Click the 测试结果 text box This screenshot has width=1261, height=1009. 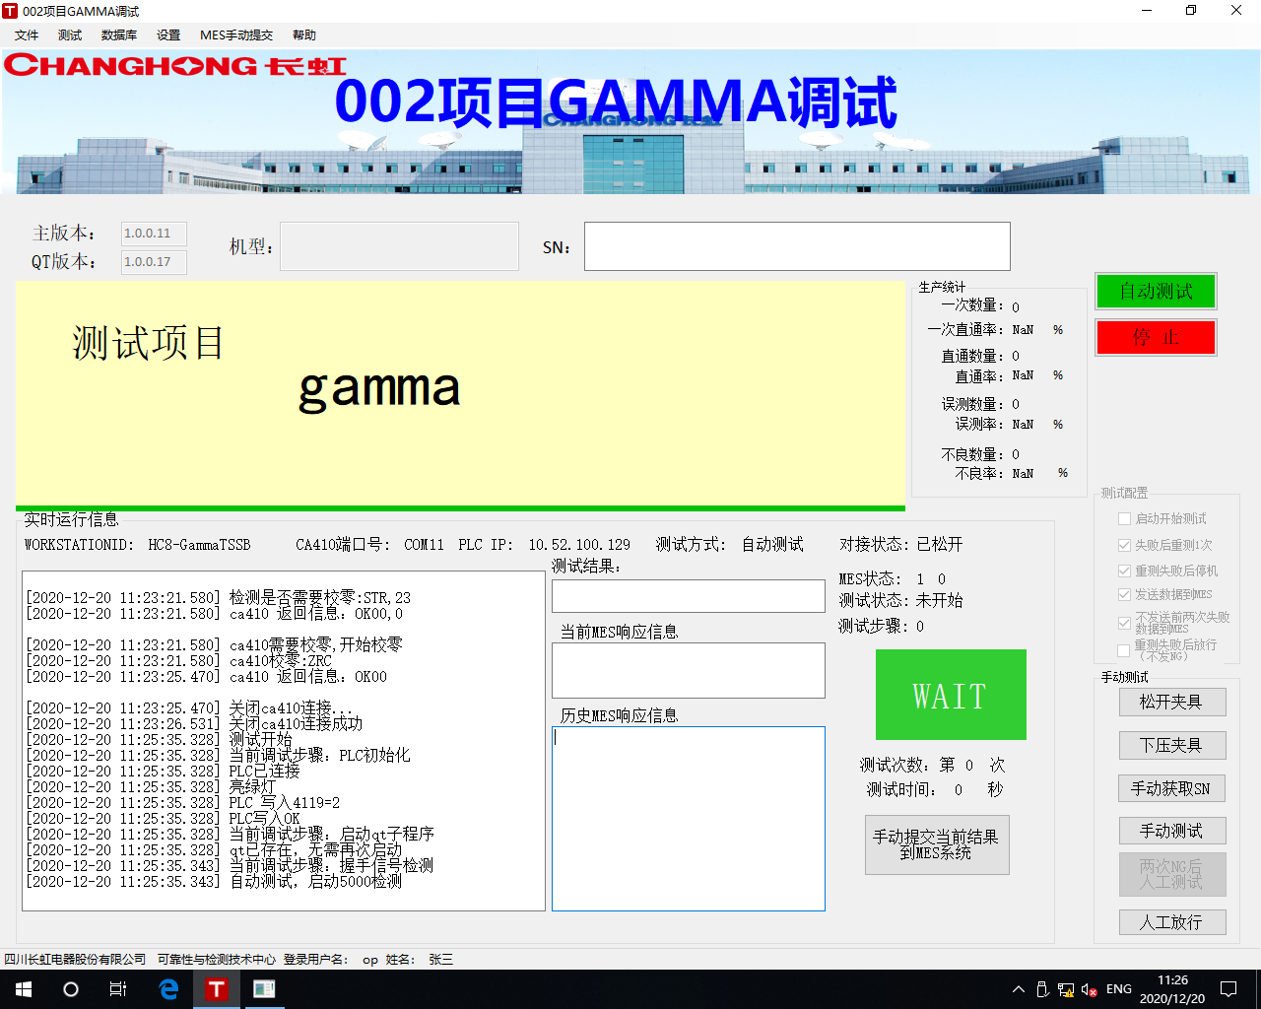(x=689, y=596)
